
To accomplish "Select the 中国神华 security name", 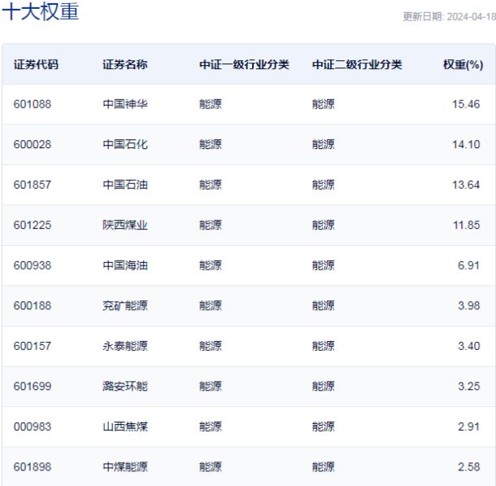I will pos(125,104).
